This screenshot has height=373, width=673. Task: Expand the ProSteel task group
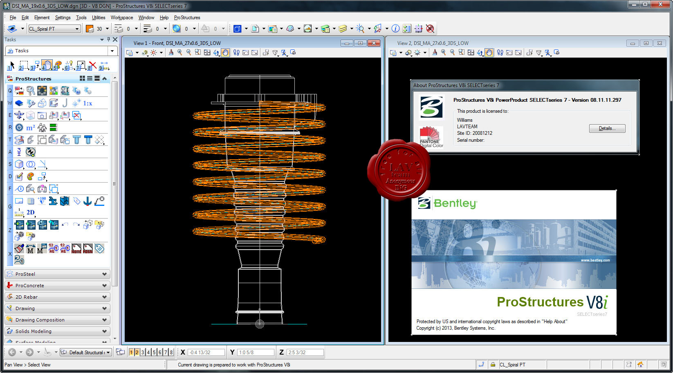(x=57, y=274)
